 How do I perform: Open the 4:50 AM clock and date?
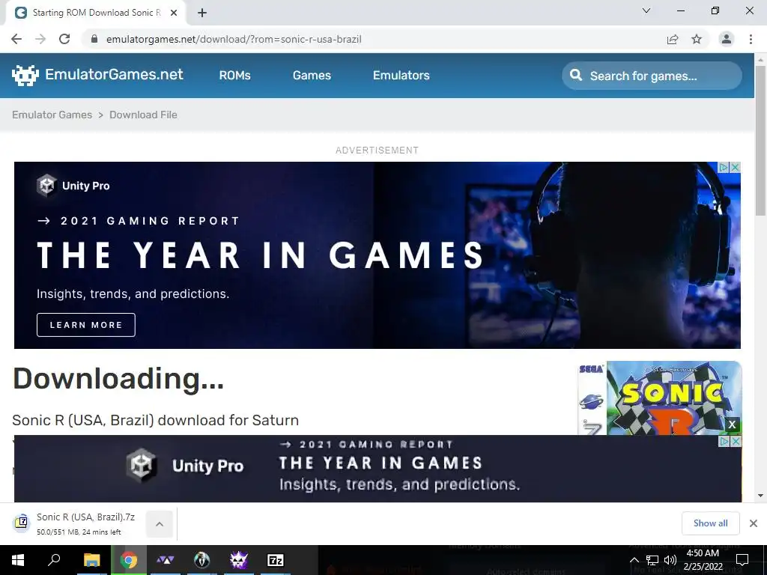[x=703, y=560]
